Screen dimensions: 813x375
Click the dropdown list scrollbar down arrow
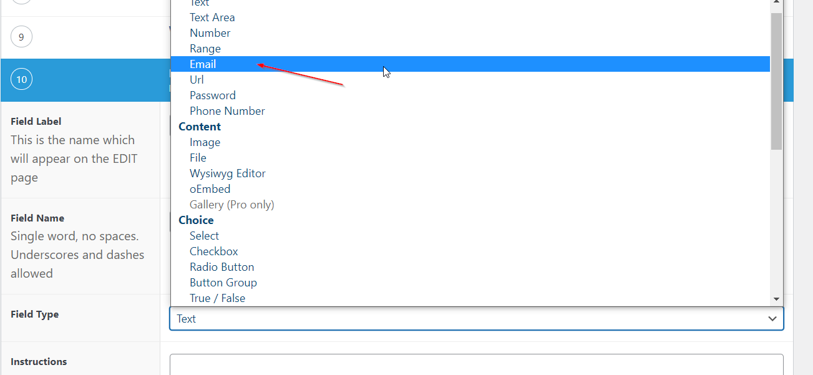point(776,300)
